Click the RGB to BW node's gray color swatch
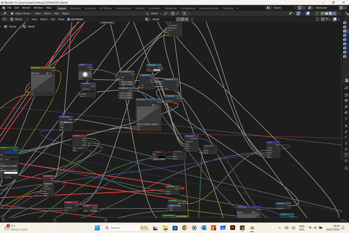 (x=157, y=70)
